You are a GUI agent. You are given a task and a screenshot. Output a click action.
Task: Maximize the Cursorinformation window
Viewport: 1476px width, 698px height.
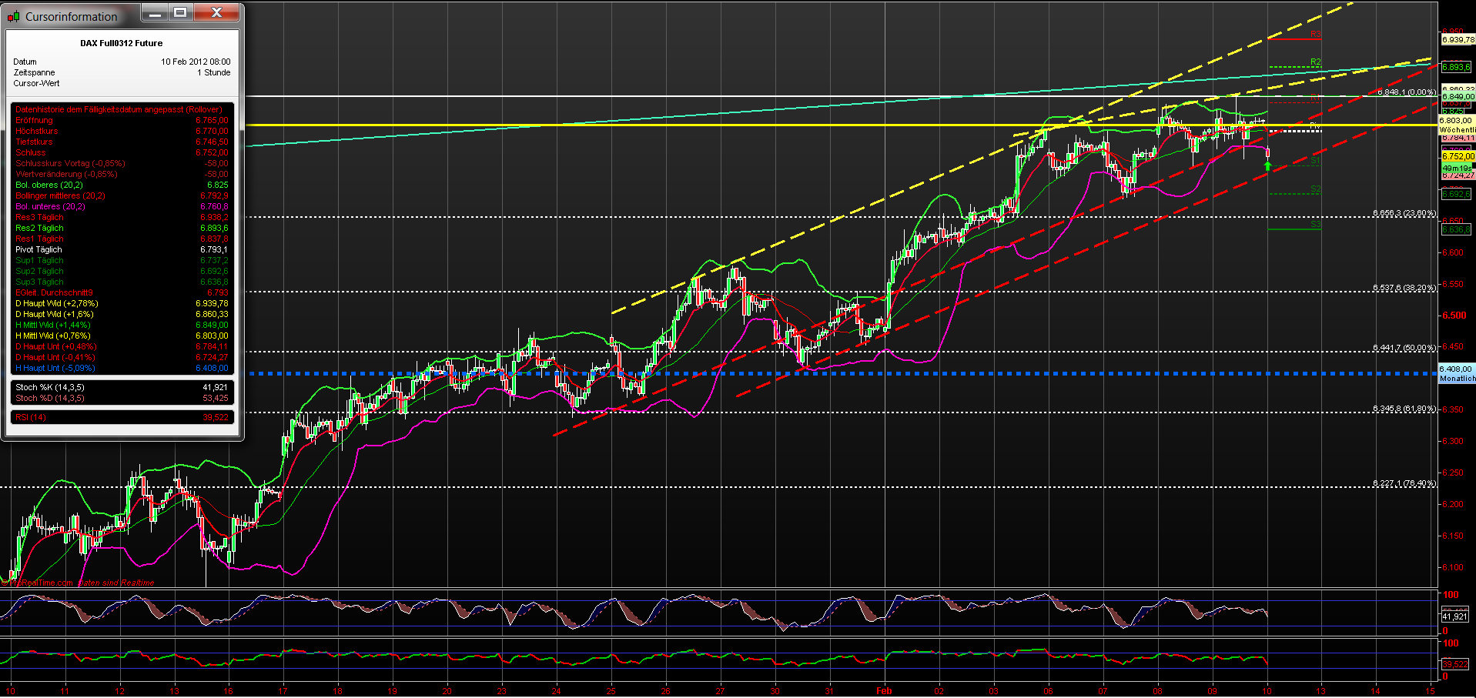tap(181, 12)
